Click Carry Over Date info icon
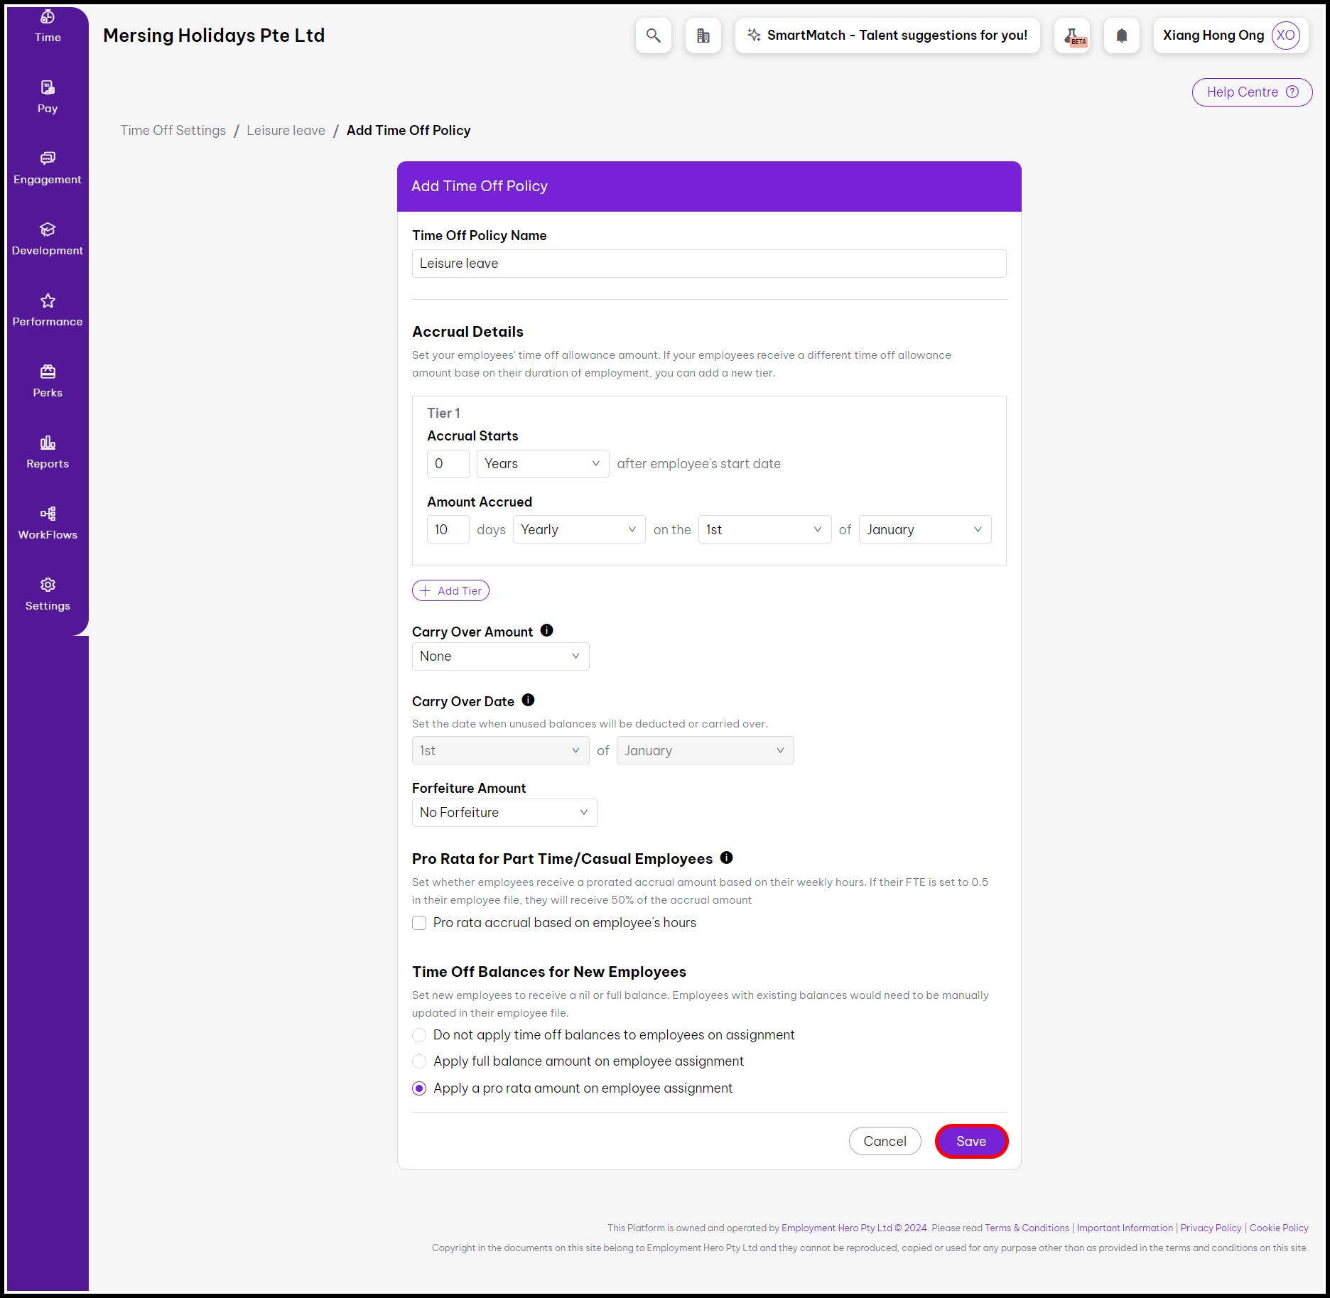Screen dimensions: 1330x1298 (x=528, y=700)
